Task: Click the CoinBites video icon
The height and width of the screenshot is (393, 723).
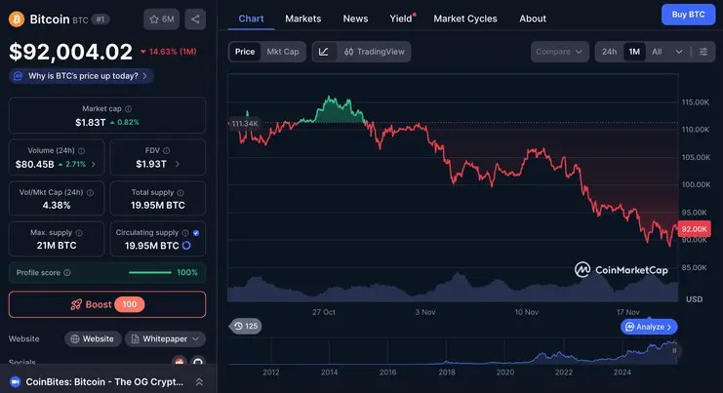Action: (x=16, y=382)
